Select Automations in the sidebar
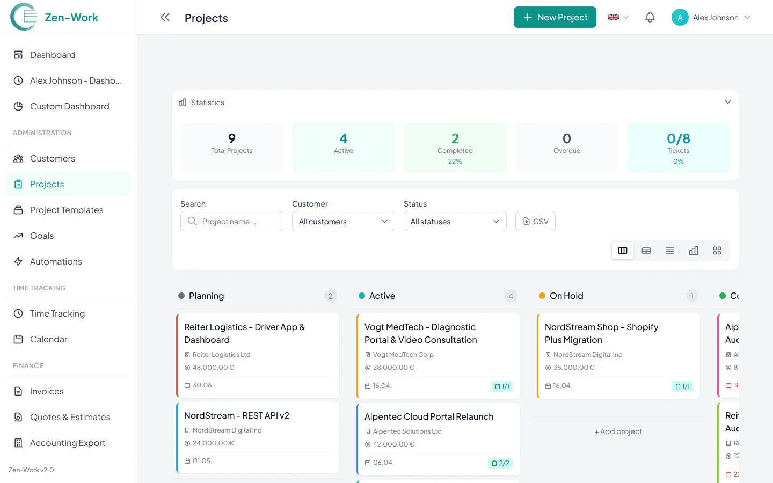Image resolution: width=773 pixels, height=483 pixels. 55,261
